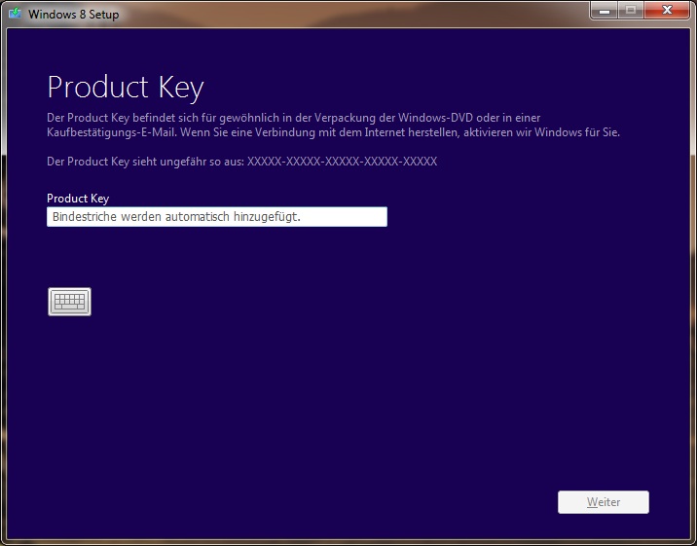
Task: Click "Der Product Key sieht ungefähr so aus" text
Action: click(144, 162)
